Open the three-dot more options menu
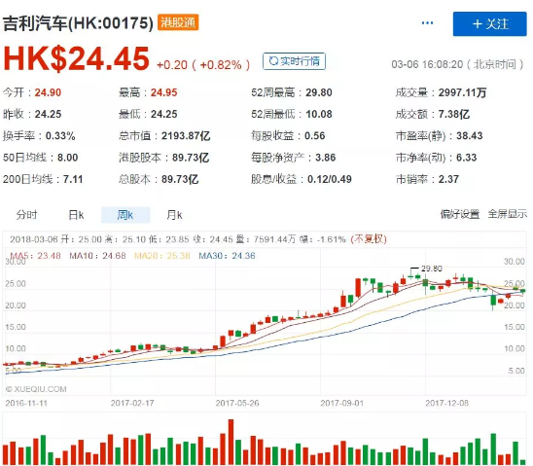The image size is (533, 466). pos(427,23)
